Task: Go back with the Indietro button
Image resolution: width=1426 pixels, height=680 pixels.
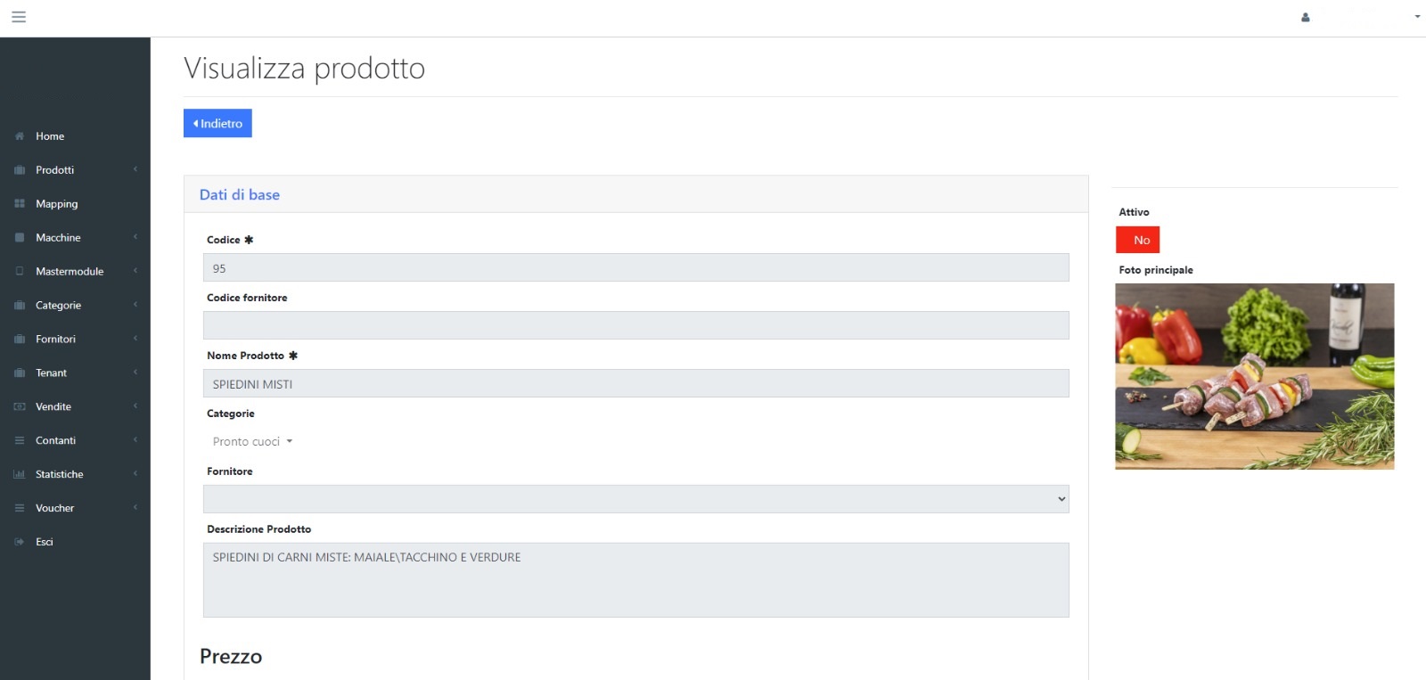Action: [x=217, y=123]
